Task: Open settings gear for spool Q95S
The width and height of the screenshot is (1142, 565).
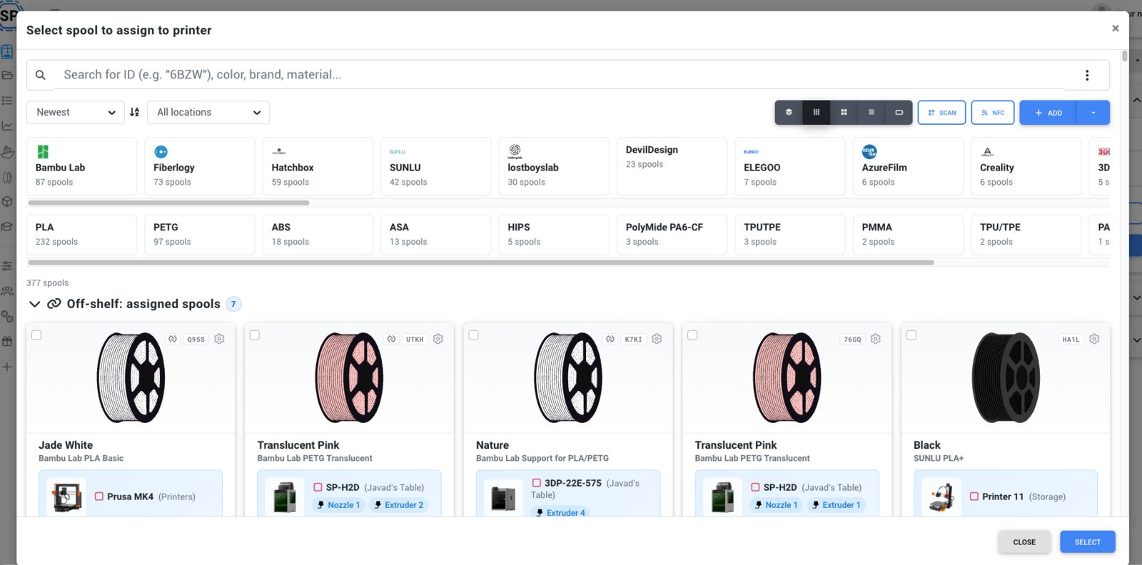Action: point(220,339)
